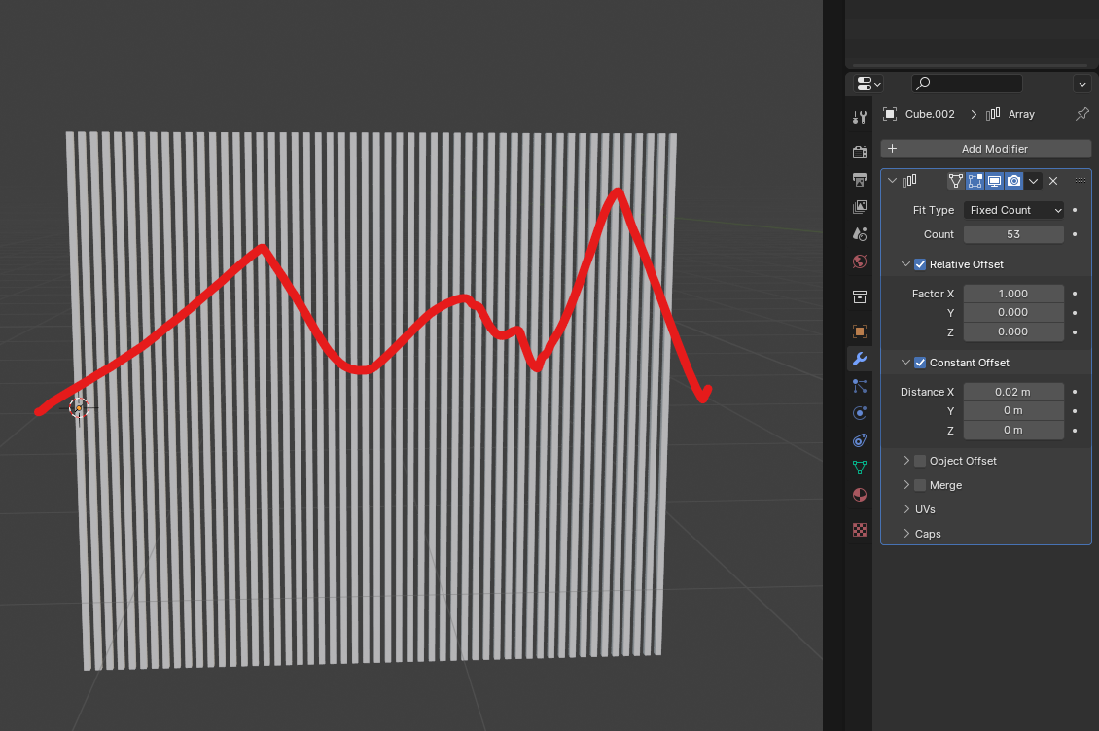This screenshot has width=1099, height=731.
Task: Open the World properties tab
Action: coord(860,261)
